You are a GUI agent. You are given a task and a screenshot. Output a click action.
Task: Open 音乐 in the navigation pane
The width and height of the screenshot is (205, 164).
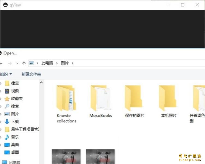[15, 137]
